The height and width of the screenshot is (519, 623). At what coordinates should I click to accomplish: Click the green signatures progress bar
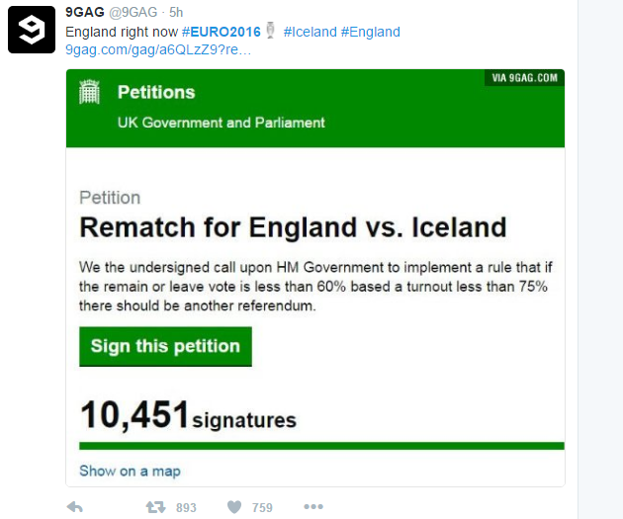(x=321, y=446)
